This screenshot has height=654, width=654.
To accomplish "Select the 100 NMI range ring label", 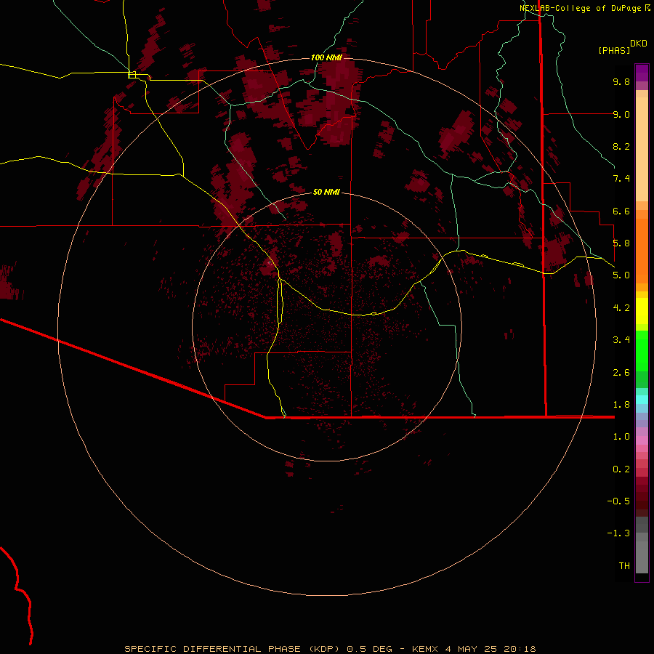I will click(x=326, y=57).
